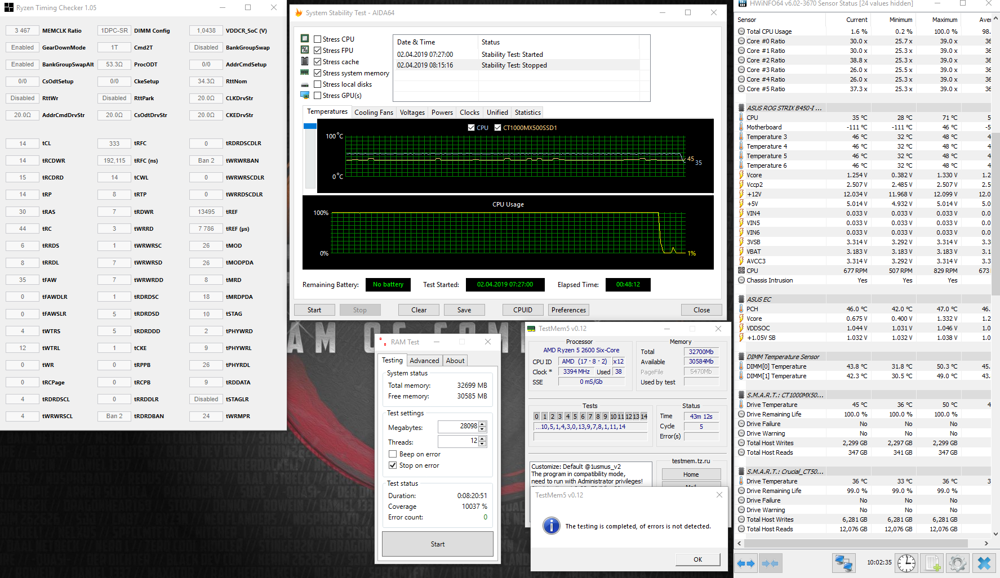
Task: Click the cache chip icon beside Stress cache
Action: [305, 61]
